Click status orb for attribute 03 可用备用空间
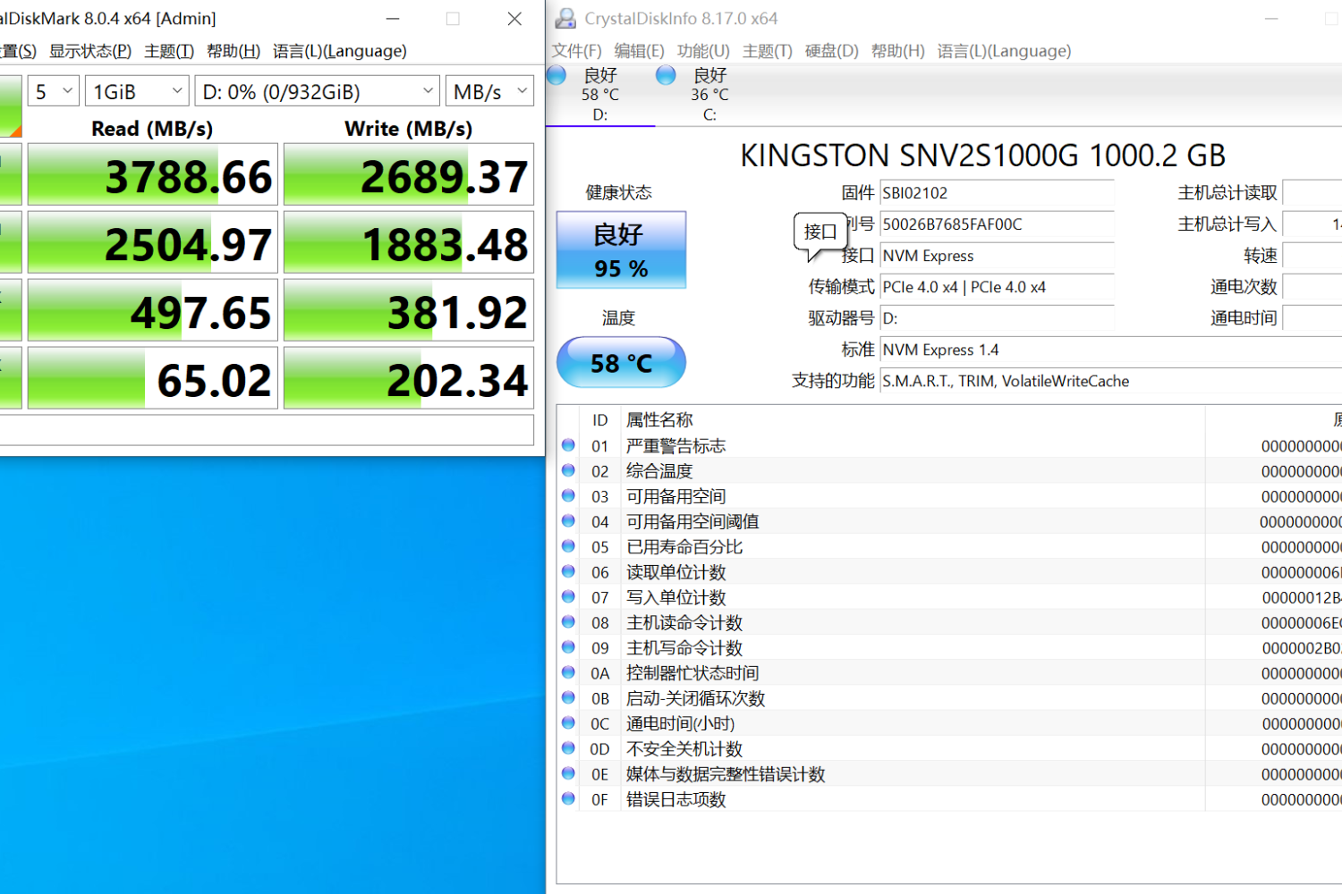Viewport: 1342px width, 894px height. point(568,495)
